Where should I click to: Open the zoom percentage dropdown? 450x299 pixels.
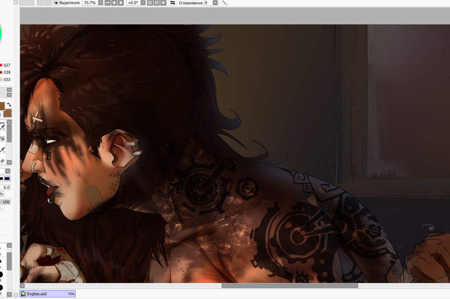point(100,3)
